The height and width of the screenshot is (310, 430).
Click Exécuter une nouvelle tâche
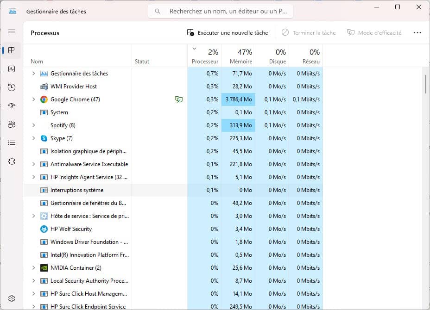coord(228,32)
